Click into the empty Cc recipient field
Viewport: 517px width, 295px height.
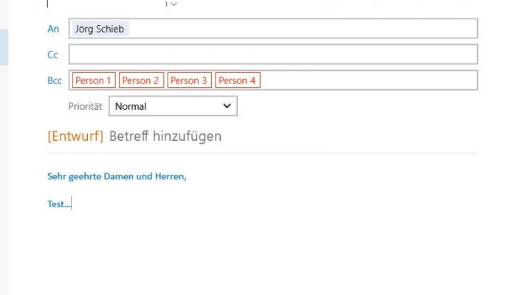273,55
